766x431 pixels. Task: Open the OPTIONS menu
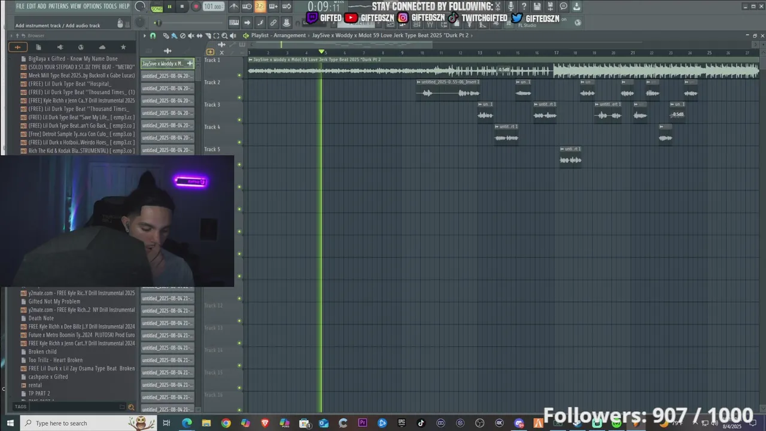click(92, 6)
